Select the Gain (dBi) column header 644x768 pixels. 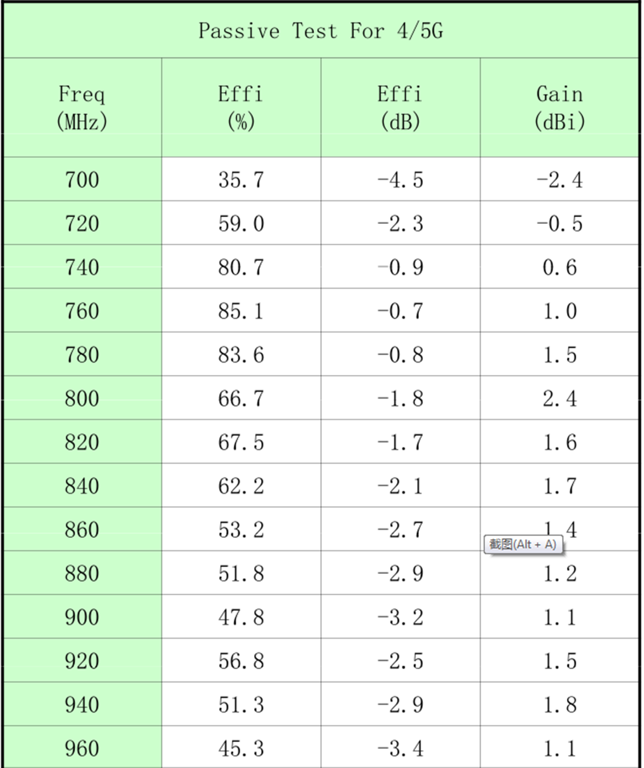click(559, 108)
